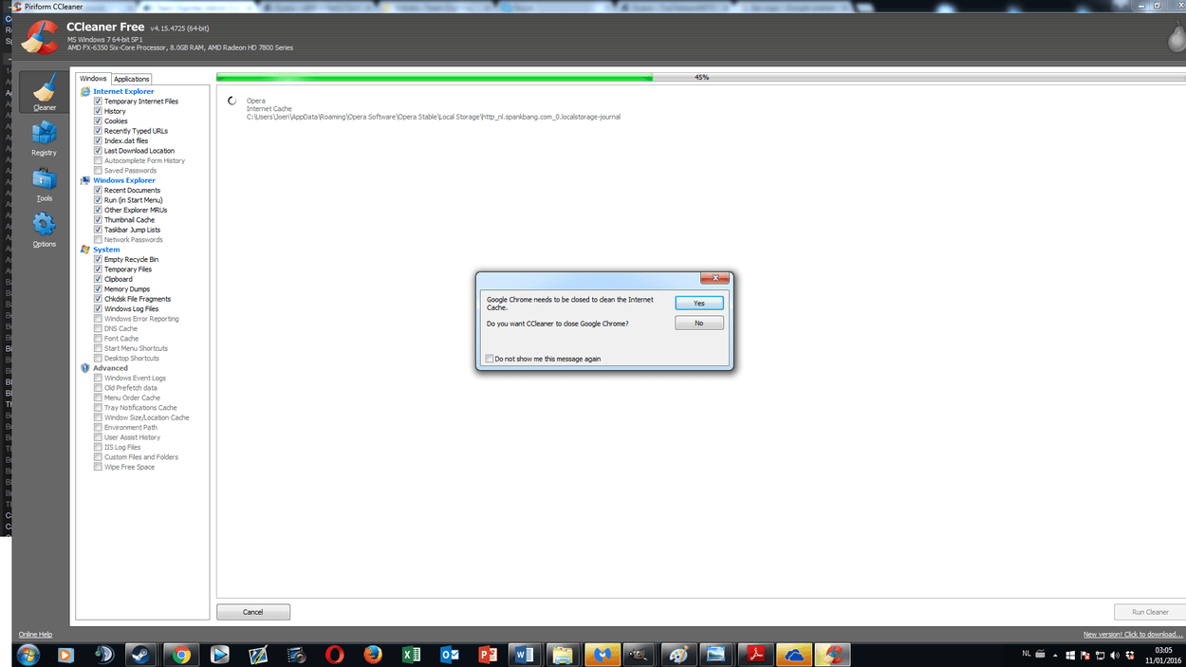Show hidden tray icons arrow
1186x667 pixels.
1055,655
